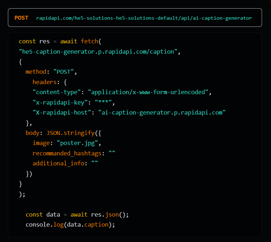Click the console.log(data.caption) line

(70, 224)
